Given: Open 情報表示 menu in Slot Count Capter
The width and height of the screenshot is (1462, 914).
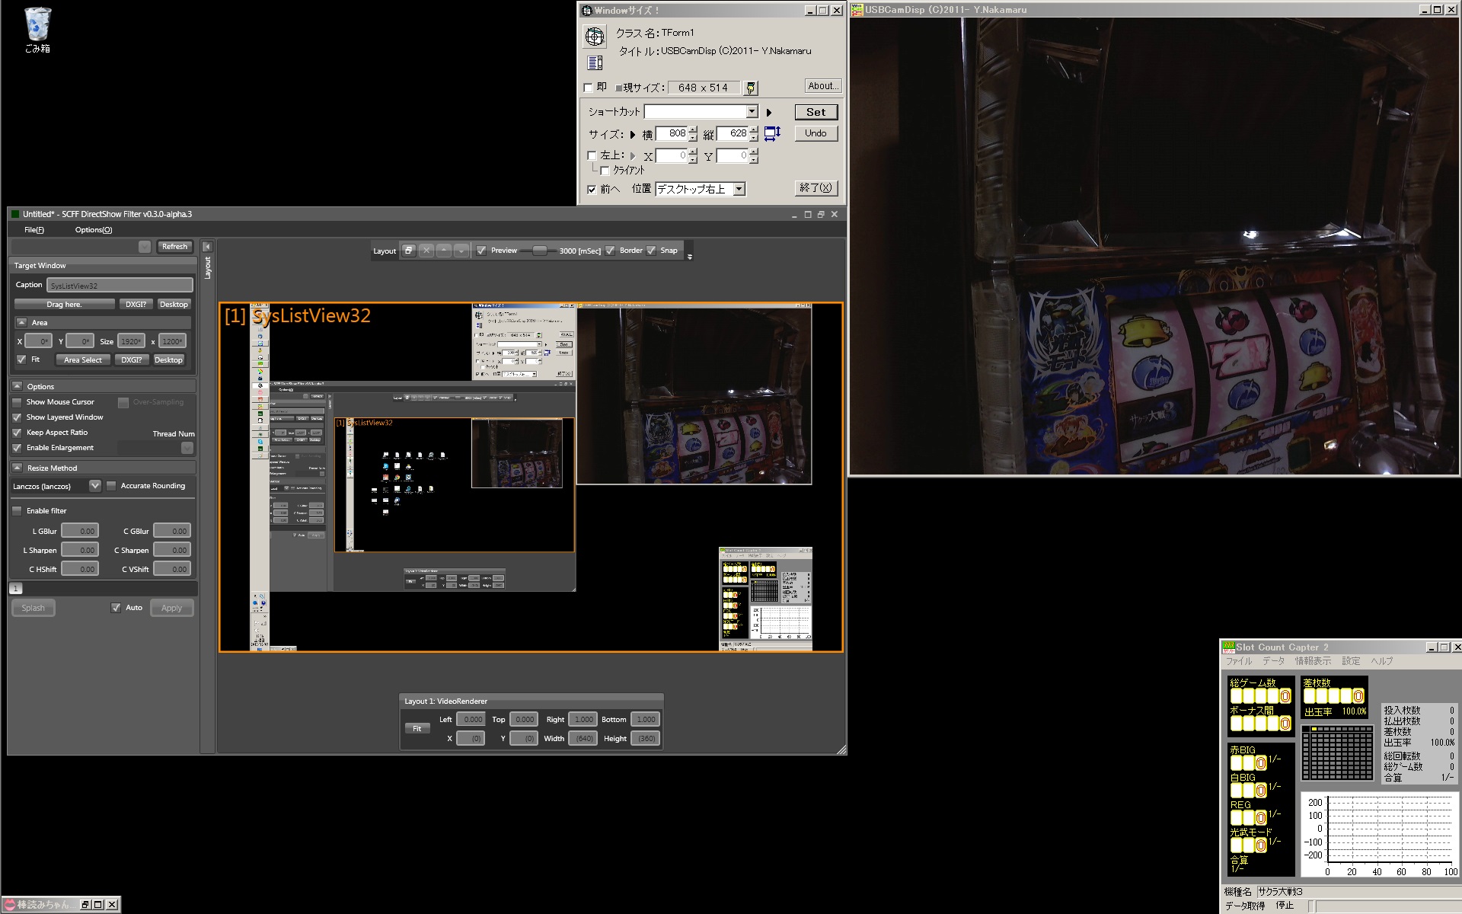Looking at the screenshot, I should pos(1314,661).
